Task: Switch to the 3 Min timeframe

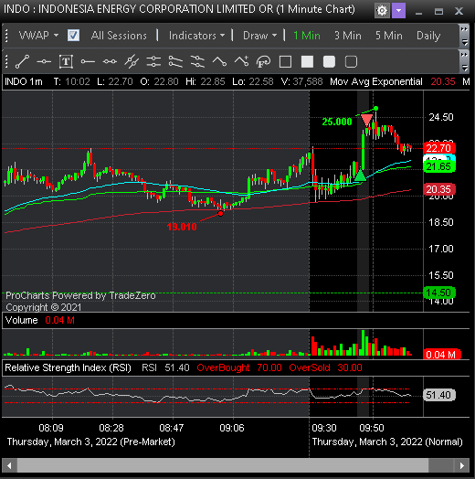Action: [348, 36]
